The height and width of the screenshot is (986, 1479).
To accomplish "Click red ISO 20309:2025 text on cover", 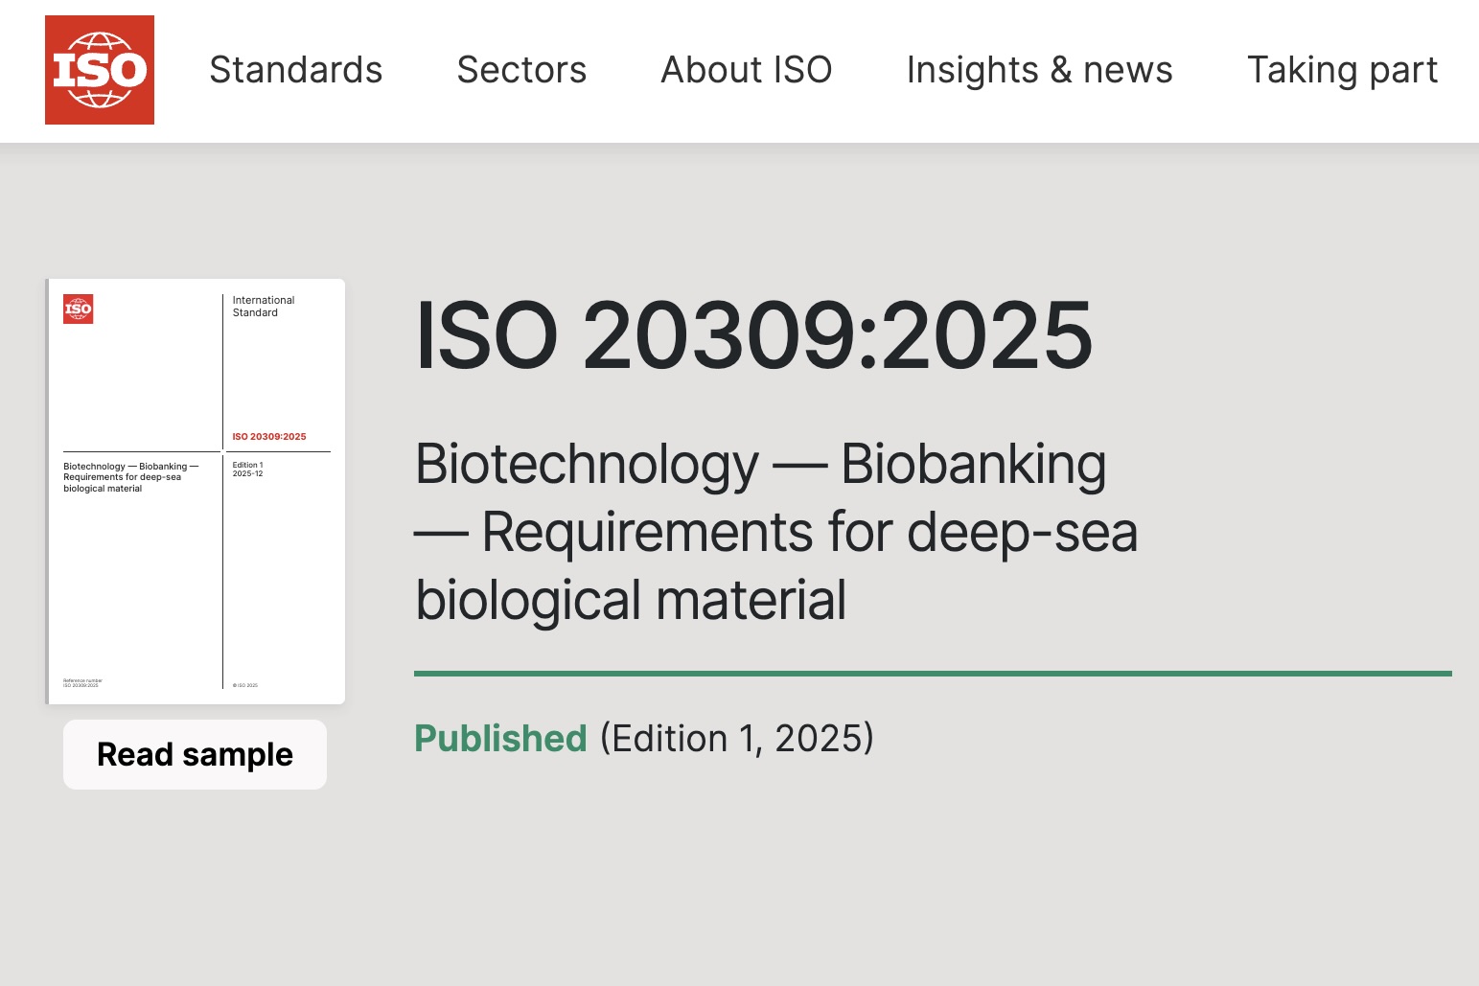I will tap(269, 437).
